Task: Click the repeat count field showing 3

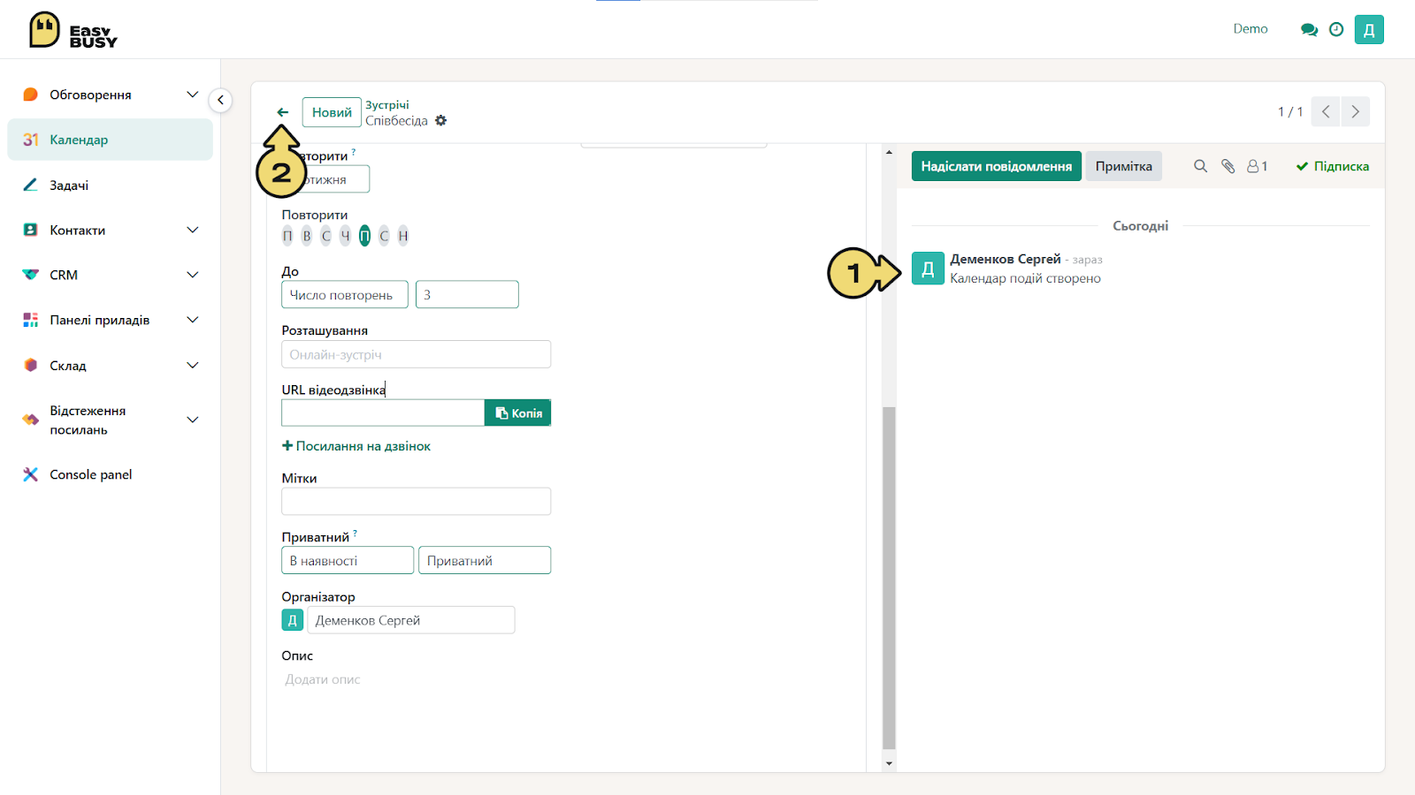Action: pos(467,295)
